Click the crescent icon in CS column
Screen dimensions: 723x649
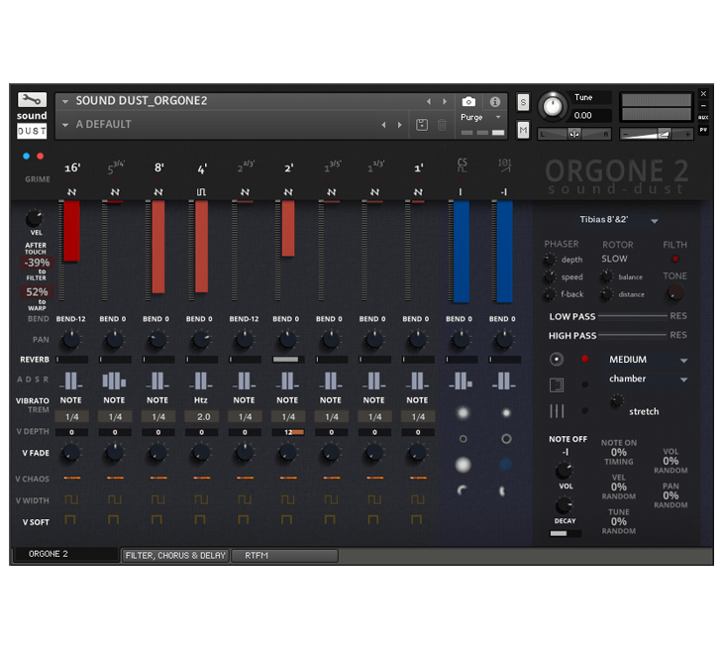coord(462,490)
